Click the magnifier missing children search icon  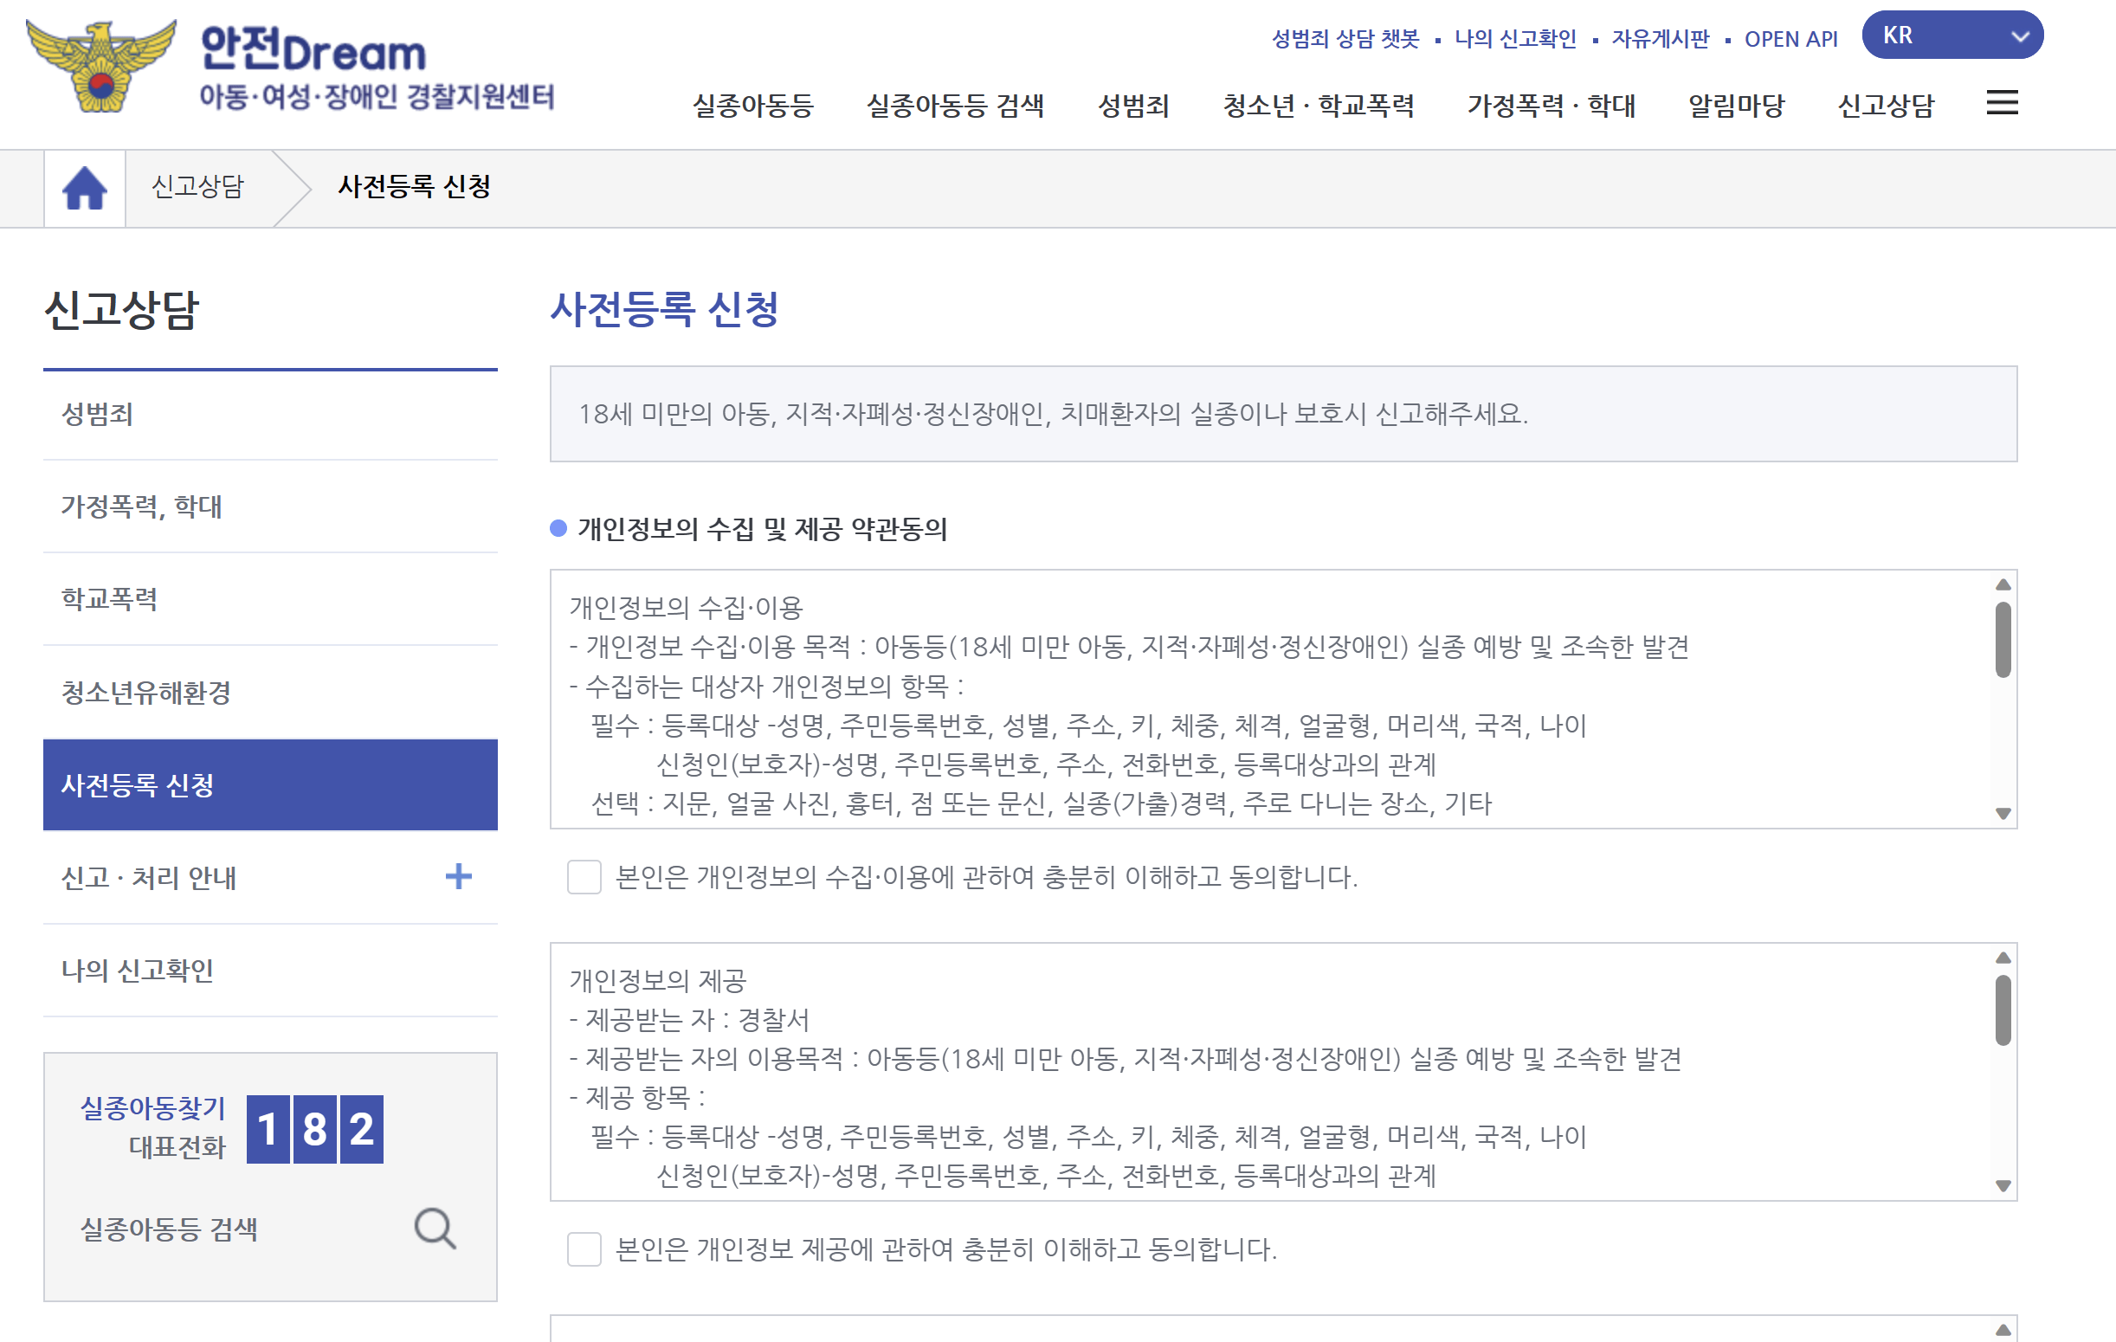coord(435,1228)
